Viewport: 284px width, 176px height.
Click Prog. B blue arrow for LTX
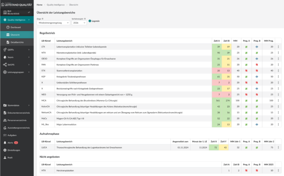[257, 47]
